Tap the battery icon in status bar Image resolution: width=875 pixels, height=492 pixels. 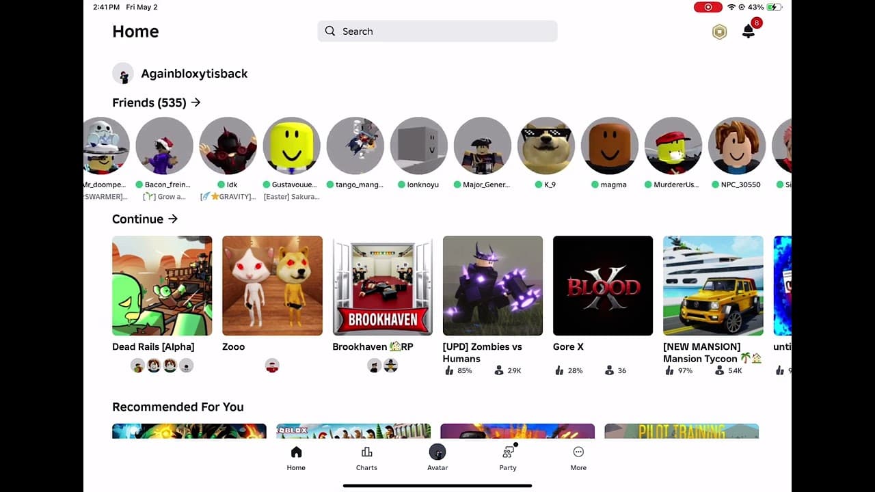774,7
